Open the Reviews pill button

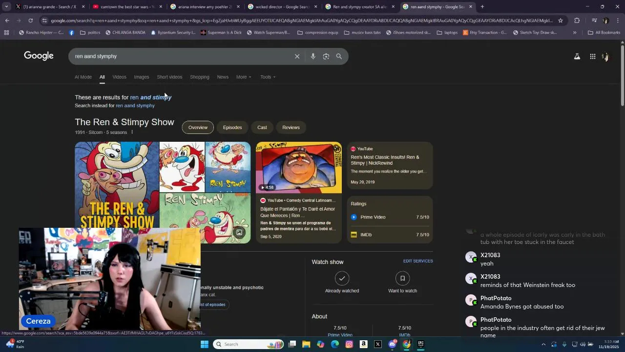(291, 128)
